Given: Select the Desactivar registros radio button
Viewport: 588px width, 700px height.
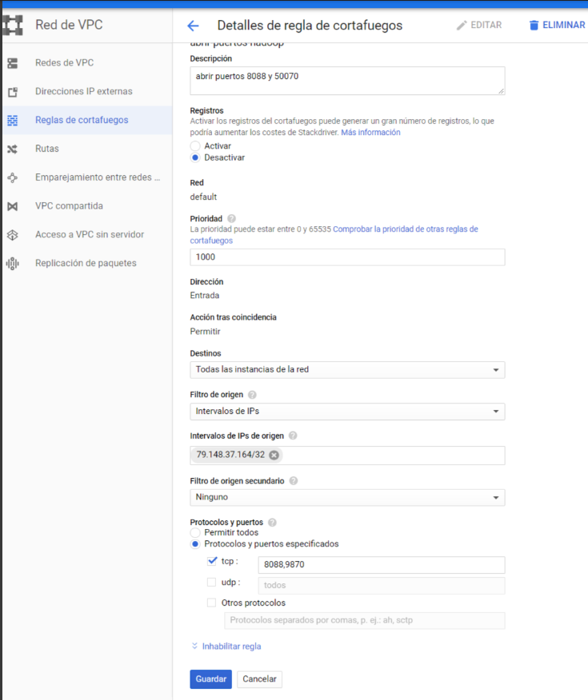Looking at the screenshot, I should point(195,157).
